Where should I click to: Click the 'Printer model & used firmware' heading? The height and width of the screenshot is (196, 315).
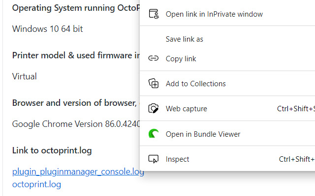pos(76,55)
